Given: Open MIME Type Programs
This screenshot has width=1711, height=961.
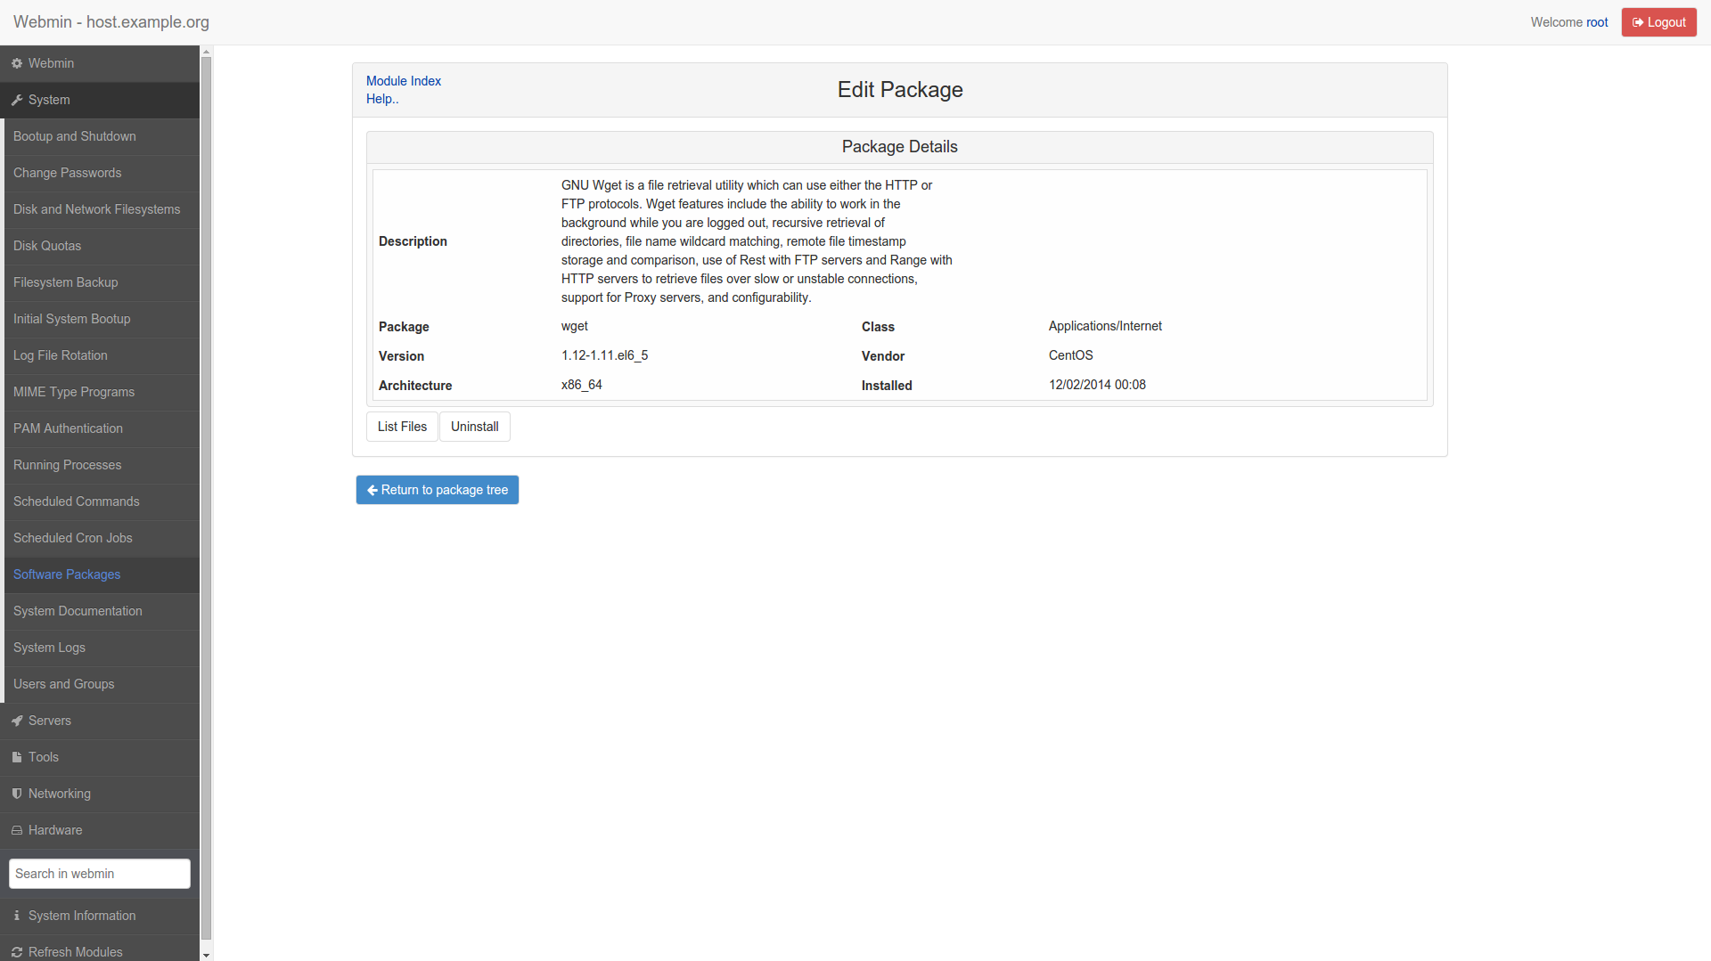Looking at the screenshot, I should 102,392.
